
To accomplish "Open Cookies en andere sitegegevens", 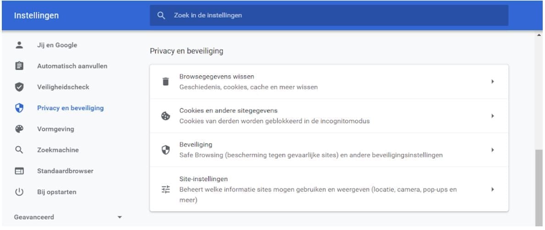I will tap(329, 116).
